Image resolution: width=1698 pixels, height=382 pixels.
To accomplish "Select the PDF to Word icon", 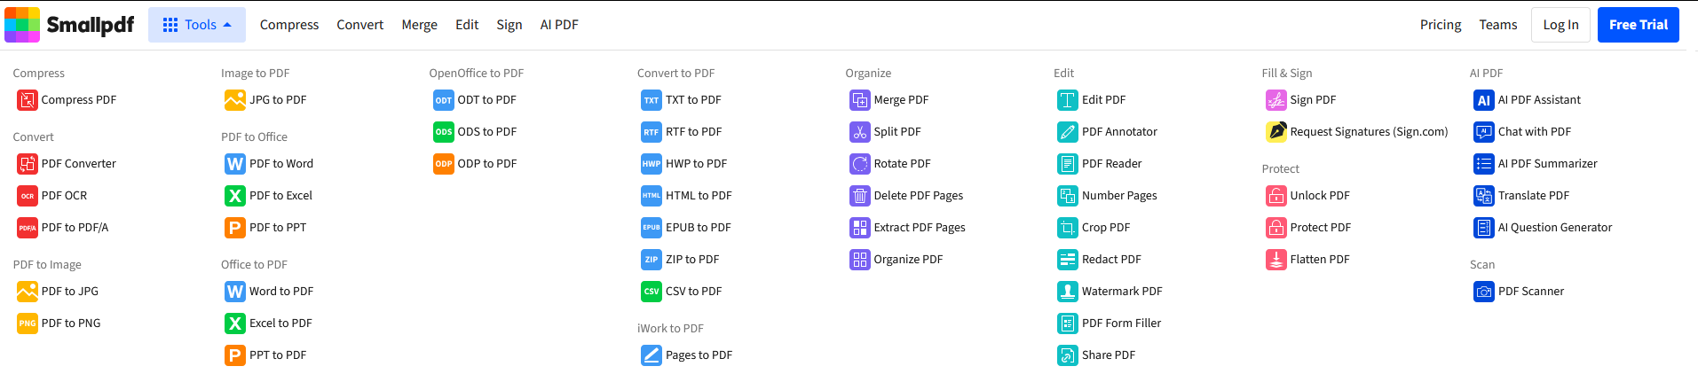I will (x=235, y=164).
